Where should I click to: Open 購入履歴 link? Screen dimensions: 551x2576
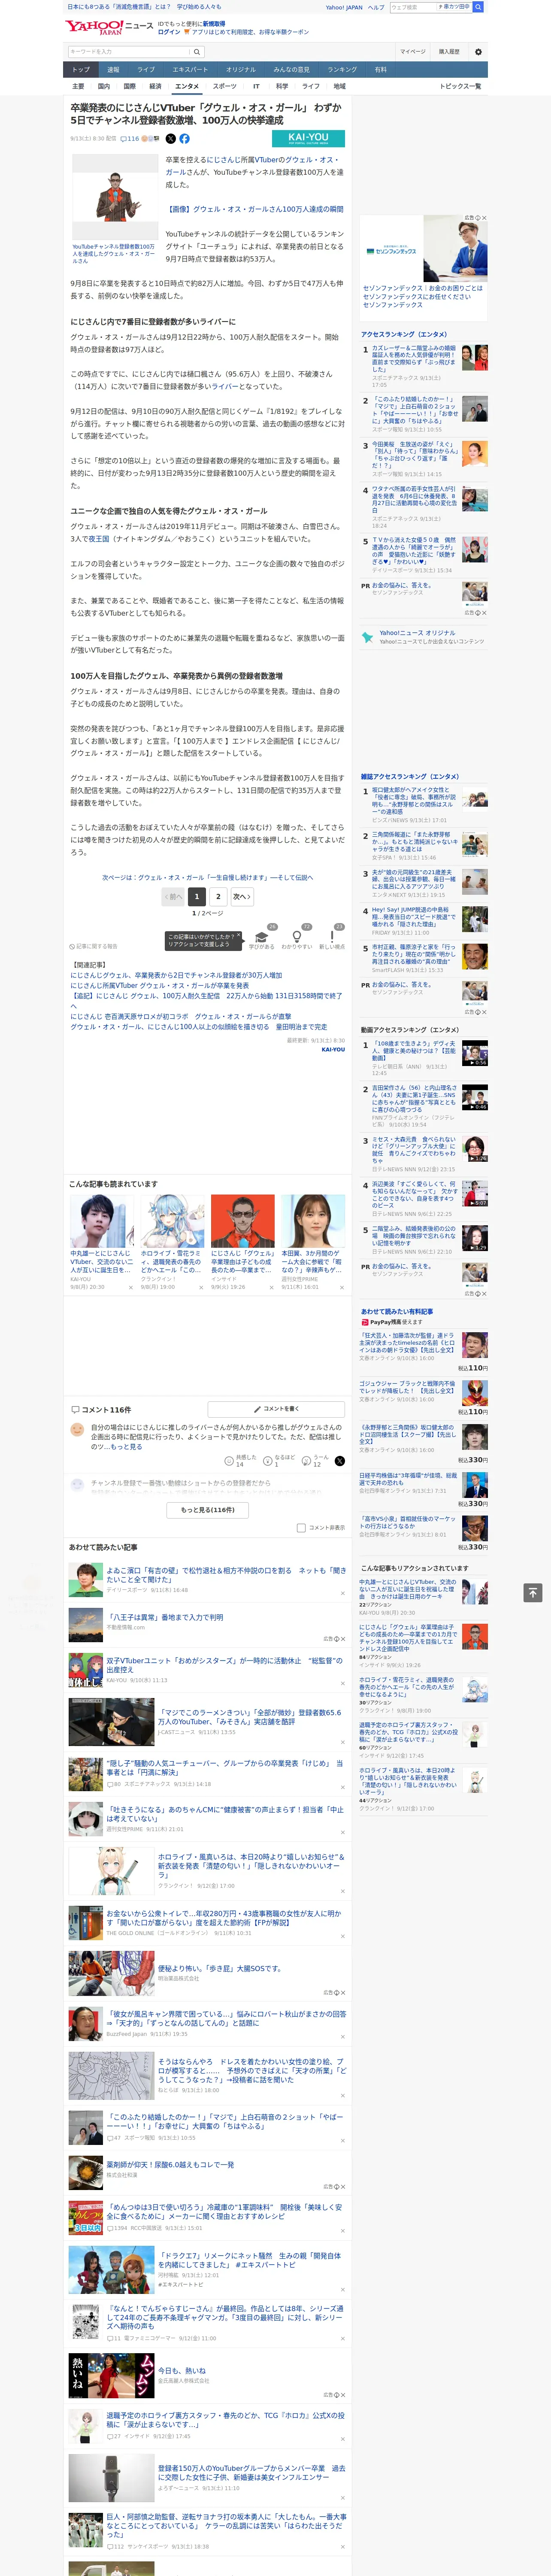pyautogui.click(x=449, y=51)
